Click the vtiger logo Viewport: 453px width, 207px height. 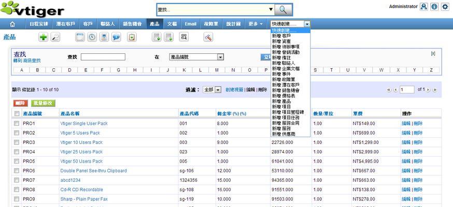[x=32, y=9]
